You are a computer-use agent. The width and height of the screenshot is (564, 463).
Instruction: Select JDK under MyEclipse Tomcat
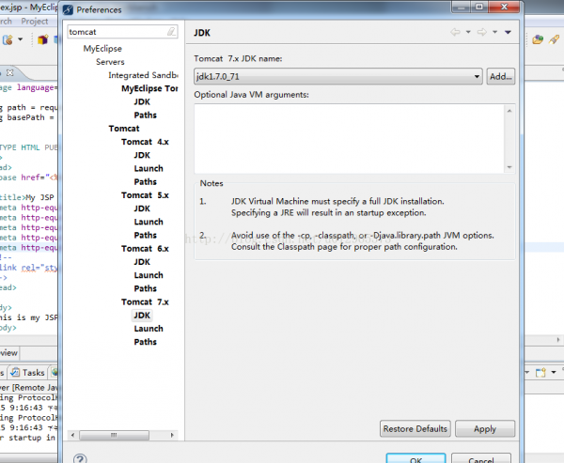pos(142,101)
